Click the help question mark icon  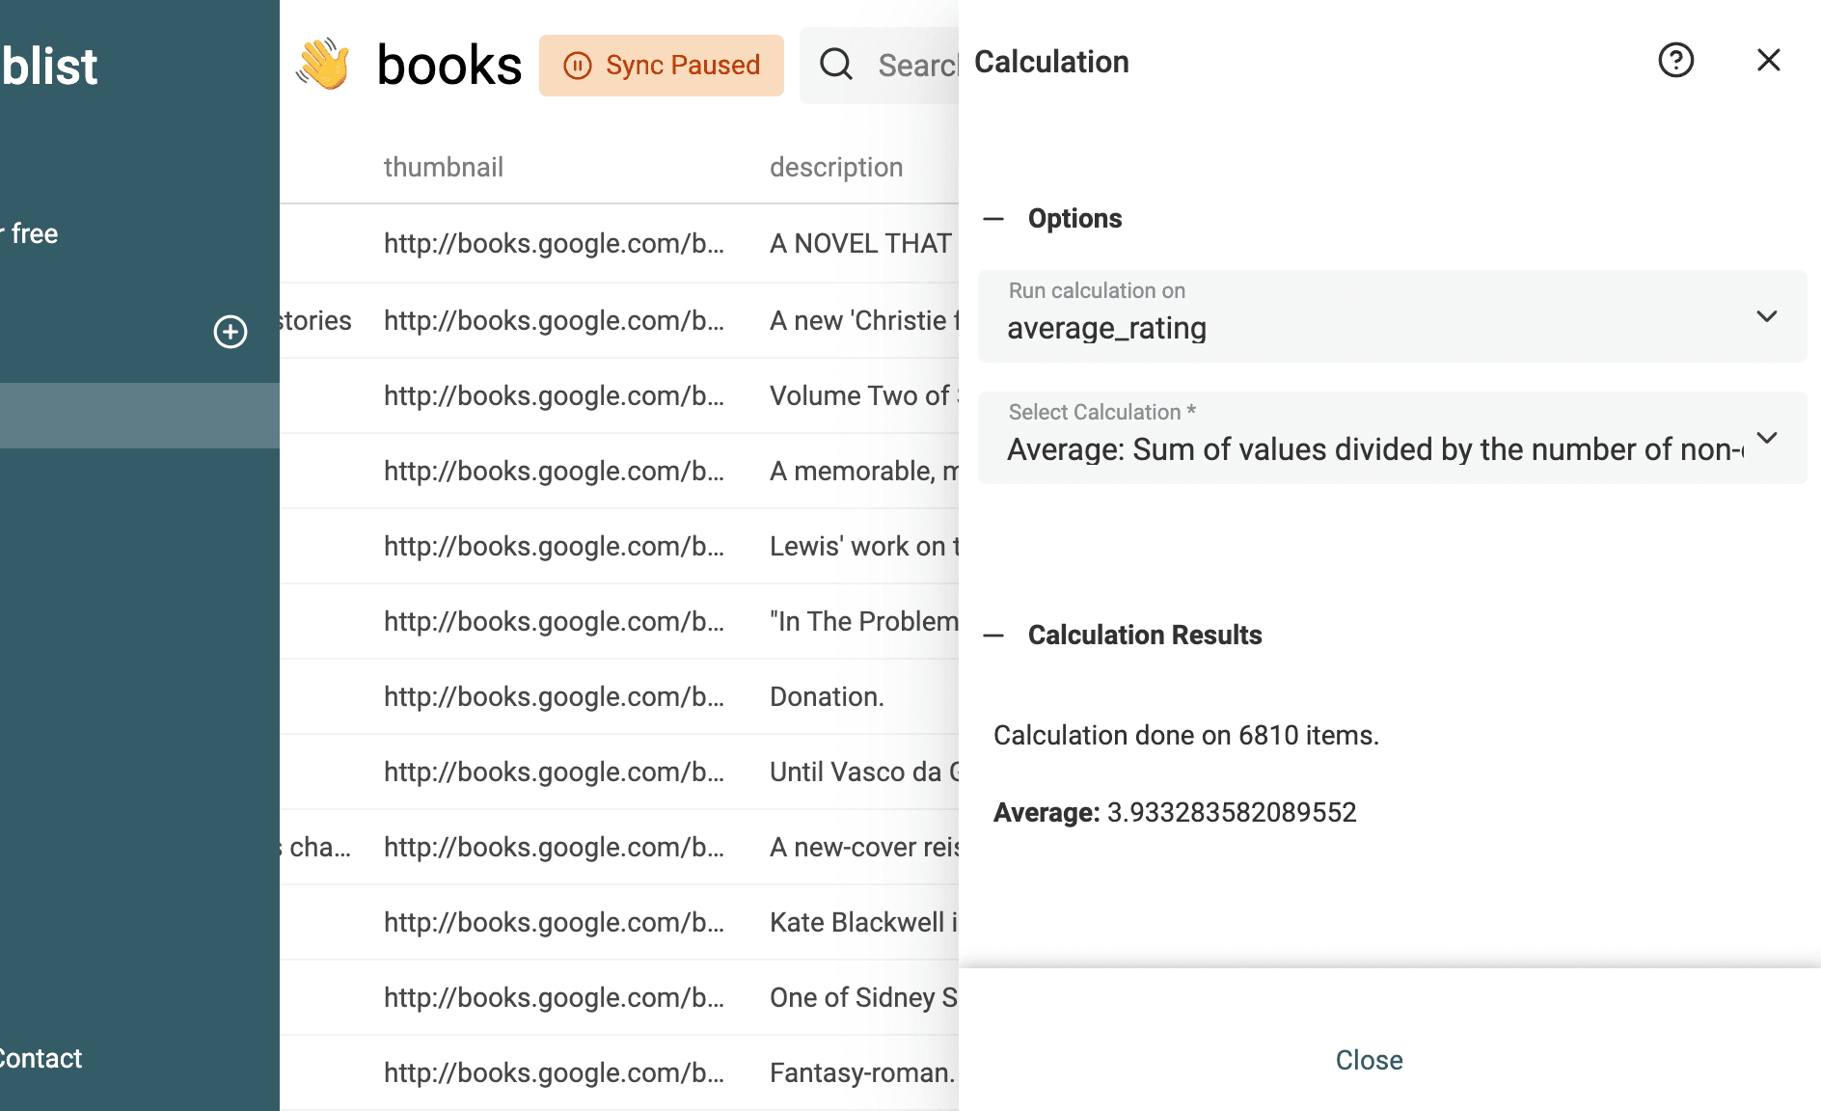(1675, 61)
